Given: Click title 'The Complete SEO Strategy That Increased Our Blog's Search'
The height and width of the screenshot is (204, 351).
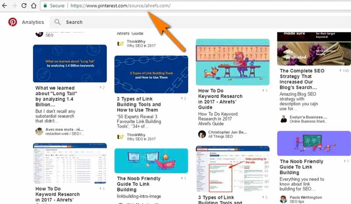Looking at the screenshot, I should [302, 79].
